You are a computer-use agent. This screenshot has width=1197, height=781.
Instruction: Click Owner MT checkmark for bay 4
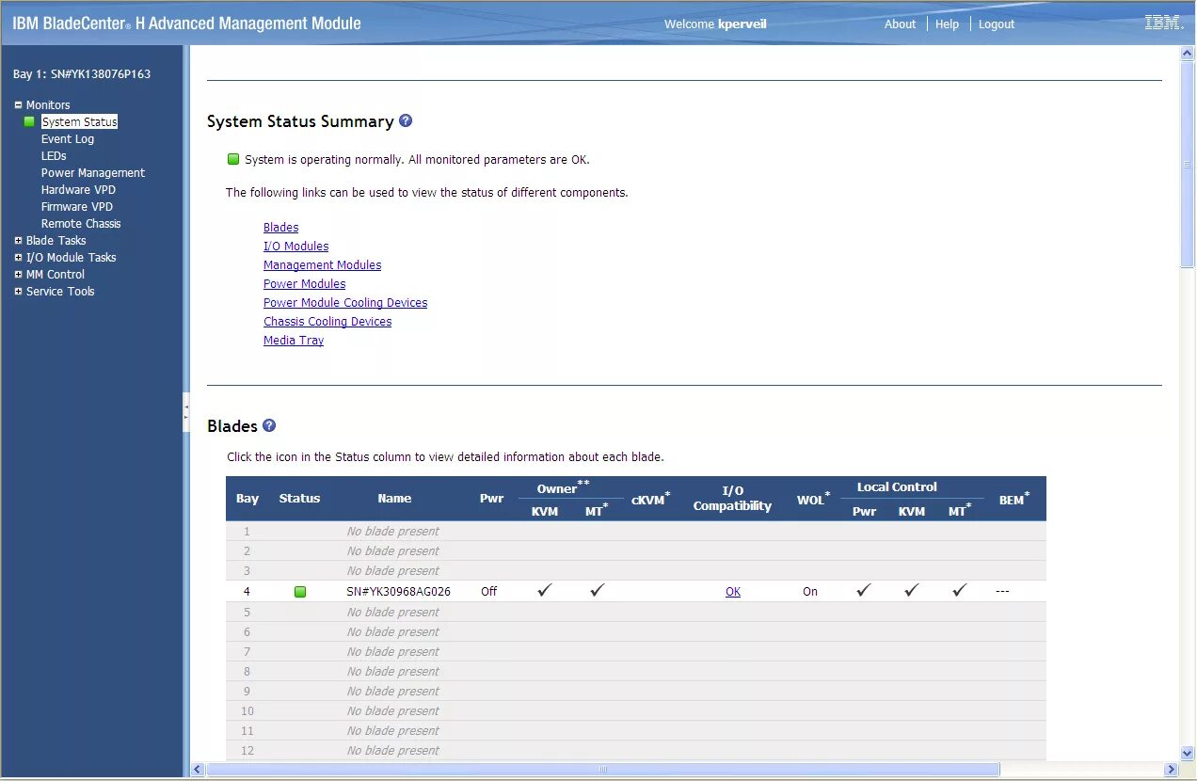click(x=598, y=591)
